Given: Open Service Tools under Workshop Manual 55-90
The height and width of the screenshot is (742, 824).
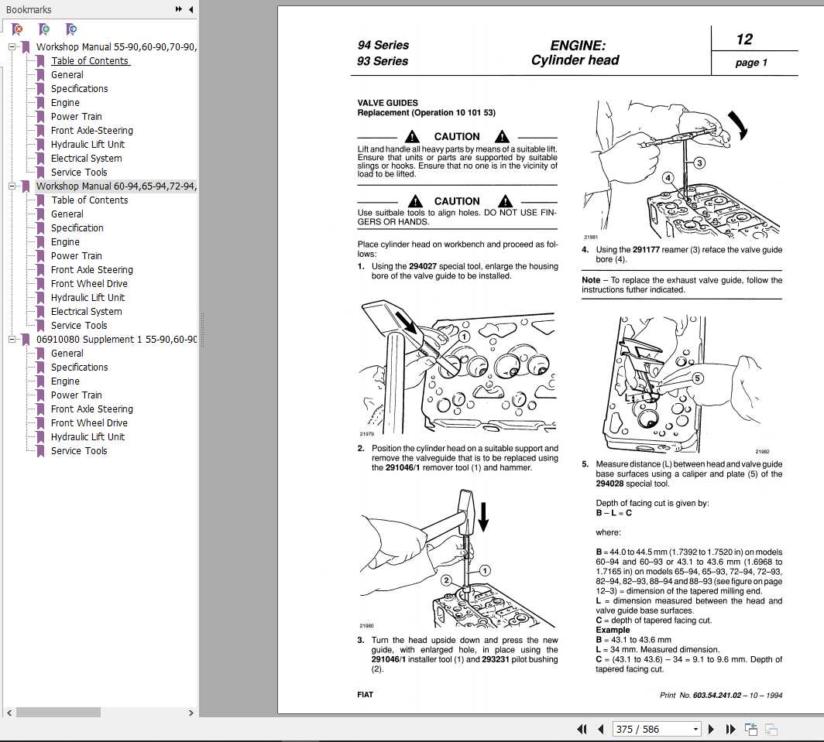Looking at the screenshot, I should pyautogui.click(x=79, y=173).
